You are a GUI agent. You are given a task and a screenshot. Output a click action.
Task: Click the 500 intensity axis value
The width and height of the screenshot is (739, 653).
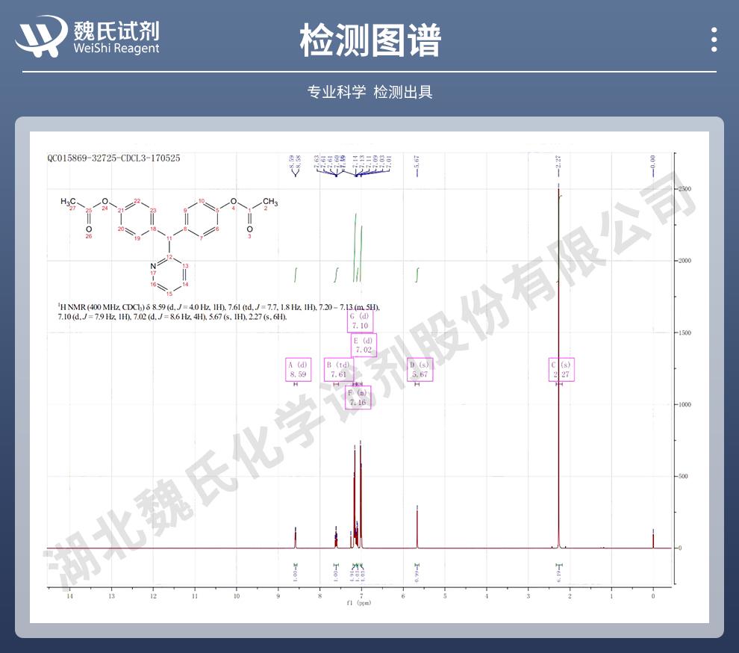683,476
